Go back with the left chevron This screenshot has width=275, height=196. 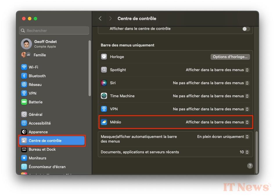pos(100,19)
